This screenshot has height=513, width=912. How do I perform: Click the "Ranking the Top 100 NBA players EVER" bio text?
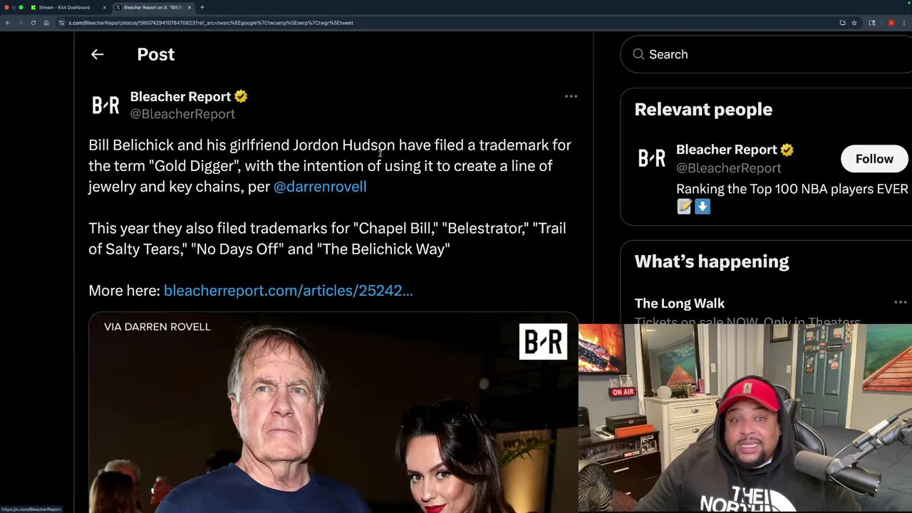(792, 189)
